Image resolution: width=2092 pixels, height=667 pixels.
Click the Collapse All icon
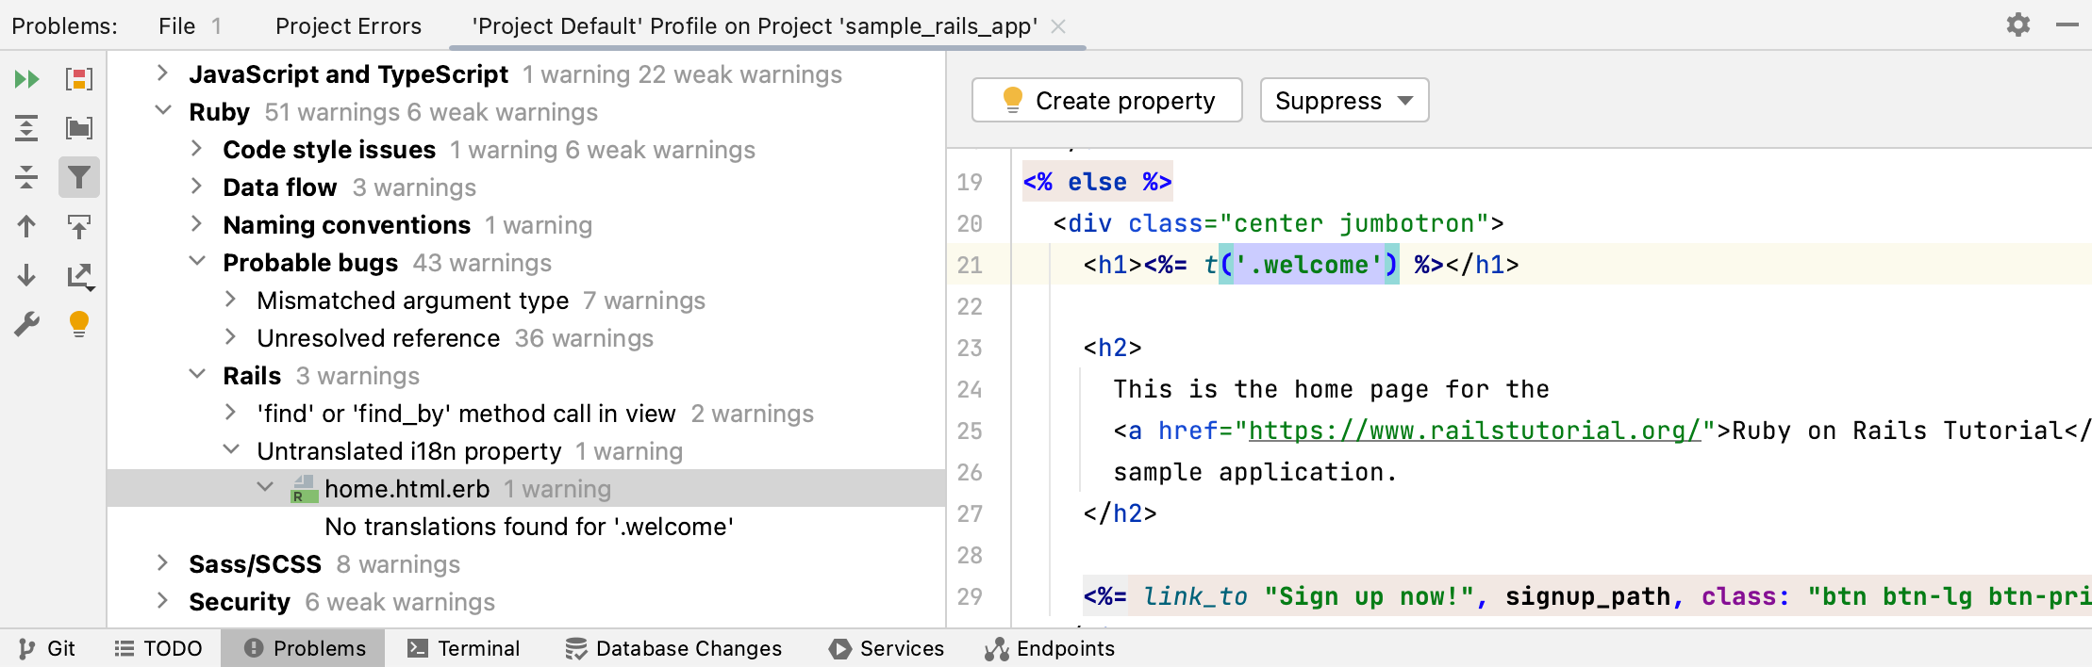tap(26, 177)
